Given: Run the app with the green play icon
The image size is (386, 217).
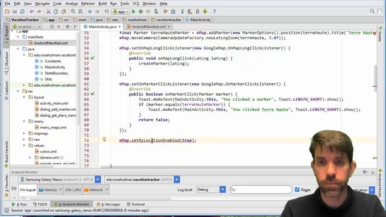Looking at the screenshot, I should [x=133, y=11].
